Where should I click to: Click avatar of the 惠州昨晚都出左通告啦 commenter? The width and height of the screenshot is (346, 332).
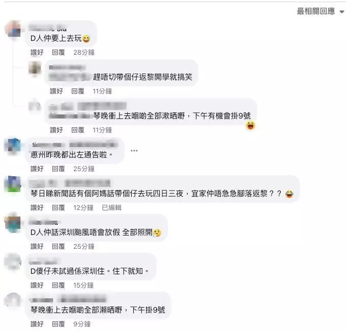click(13, 146)
